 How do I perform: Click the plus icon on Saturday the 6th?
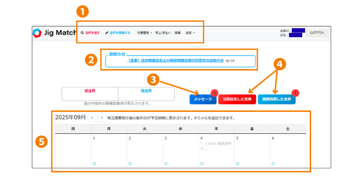click(273, 164)
